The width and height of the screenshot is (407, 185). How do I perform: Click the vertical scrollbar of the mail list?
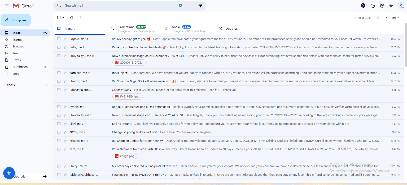406,44
